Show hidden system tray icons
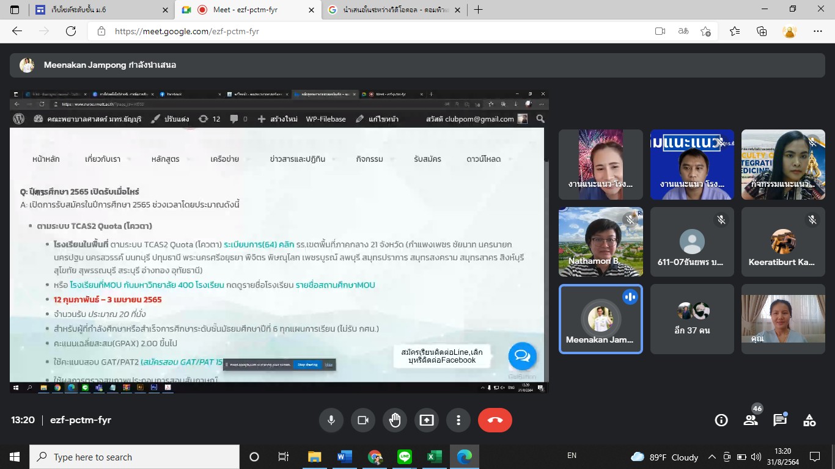 712,457
